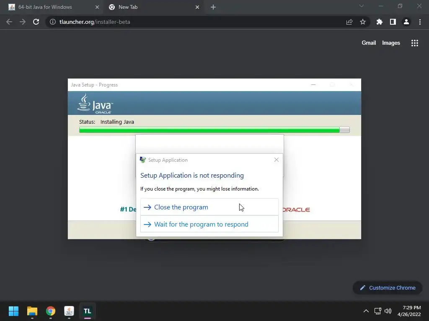Reload the current page

click(36, 22)
